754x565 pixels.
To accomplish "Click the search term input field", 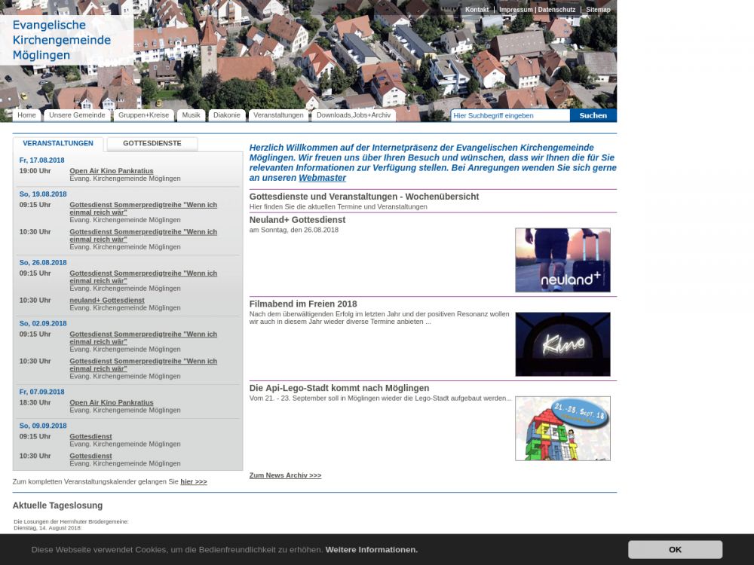I will [510, 115].
